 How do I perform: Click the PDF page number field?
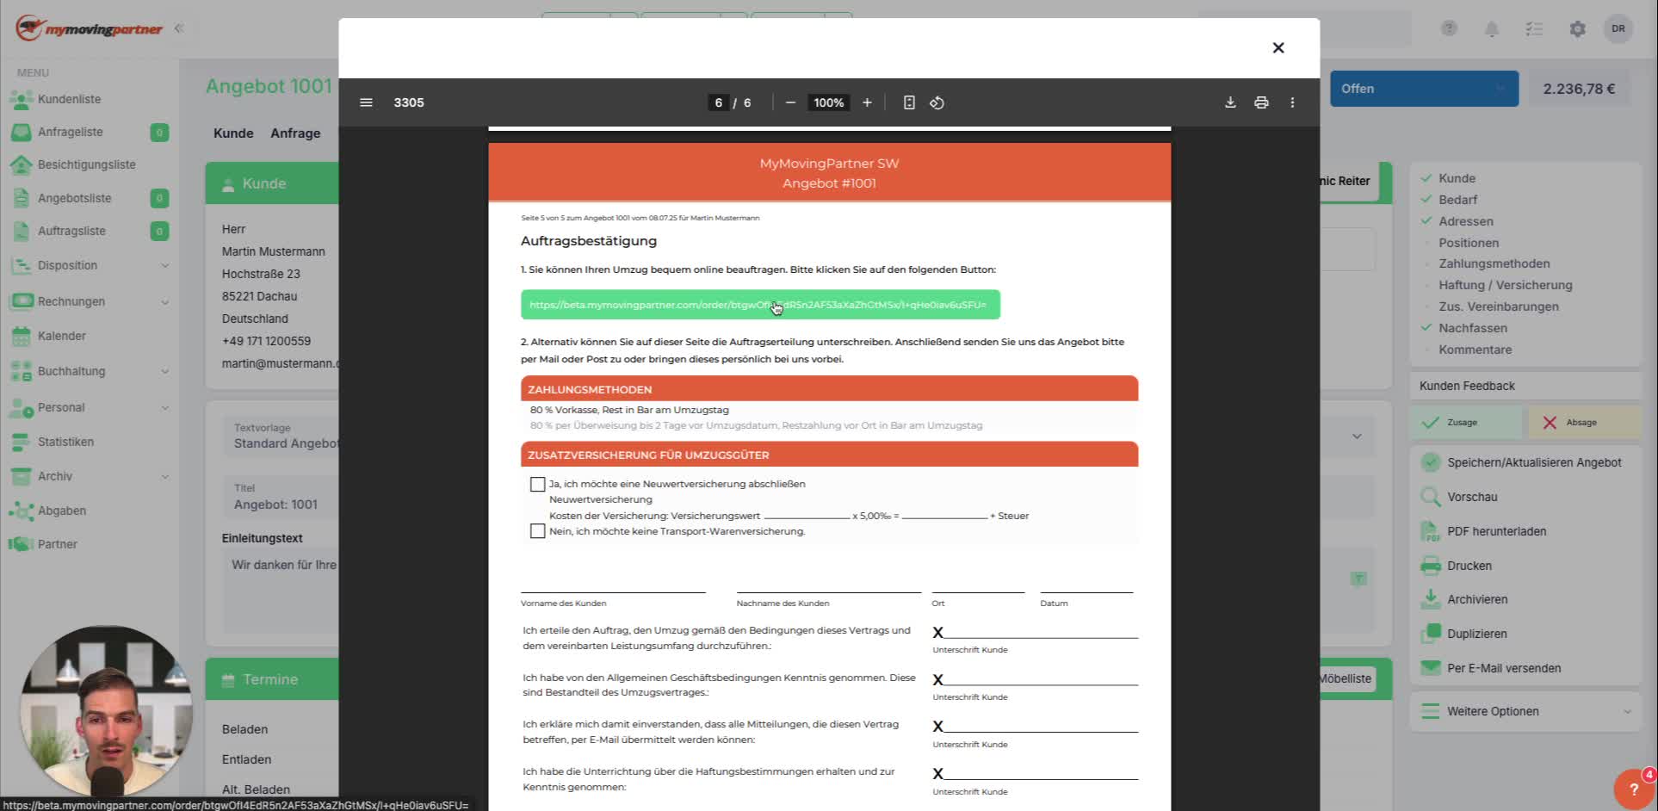tap(718, 102)
